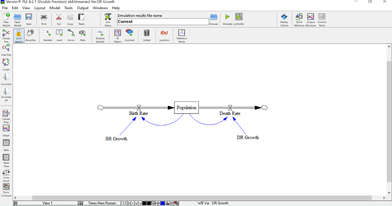392x206 pixels.
Task: Create a new model with the New Model icon
Action: point(6,20)
